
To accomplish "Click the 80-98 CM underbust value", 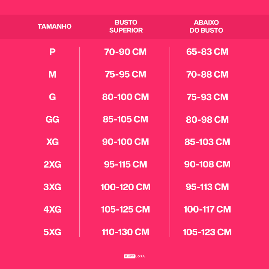I will [x=207, y=120].
